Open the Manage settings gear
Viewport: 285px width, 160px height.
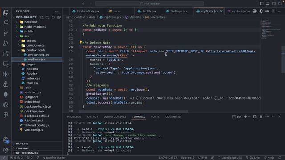(x=6, y=150)
